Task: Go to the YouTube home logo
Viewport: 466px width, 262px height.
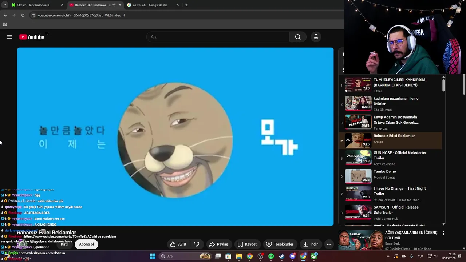Action: [x=32, y=37]
